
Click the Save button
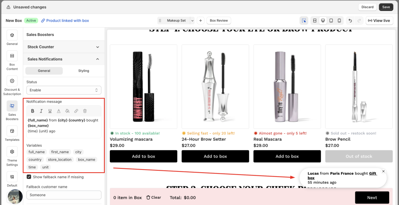[386, 7]
